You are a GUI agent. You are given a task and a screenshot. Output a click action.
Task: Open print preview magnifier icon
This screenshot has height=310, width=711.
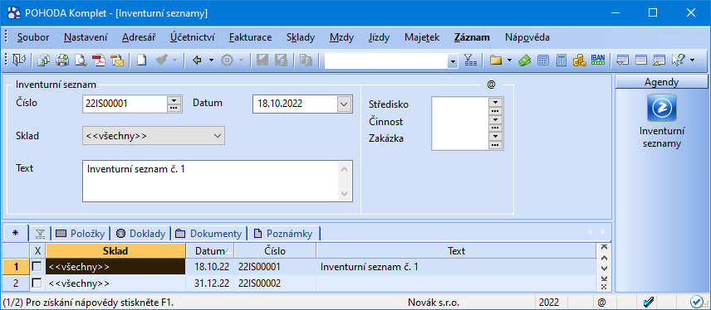pyautogui.click(x=81, y=61)
